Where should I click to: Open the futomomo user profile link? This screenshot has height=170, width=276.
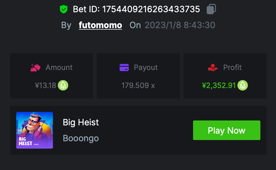tap(100, 25)
